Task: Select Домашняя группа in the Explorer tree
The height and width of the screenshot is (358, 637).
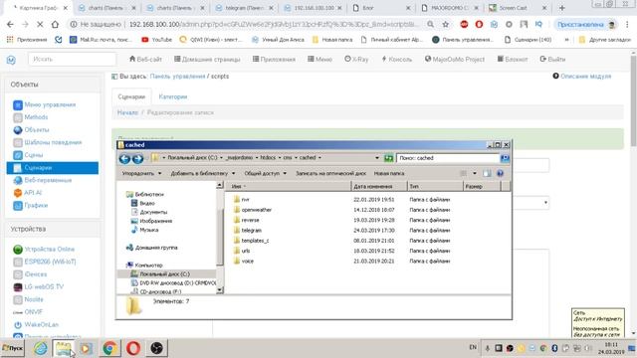Action: pos(156,248)
